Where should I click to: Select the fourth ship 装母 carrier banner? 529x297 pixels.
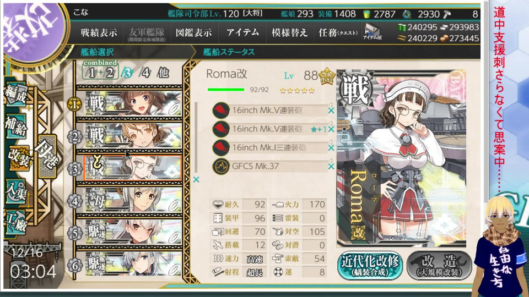pos(133,200)
